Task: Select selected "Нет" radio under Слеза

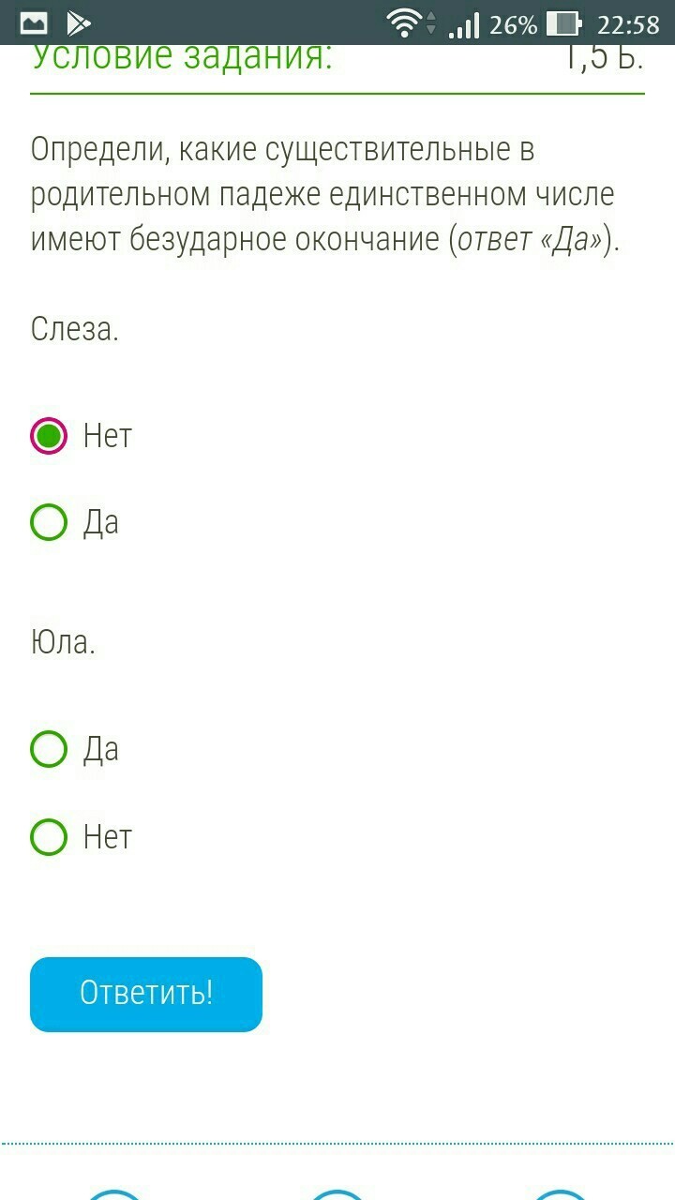Action: pyautogui.click(x=49, y=436)
